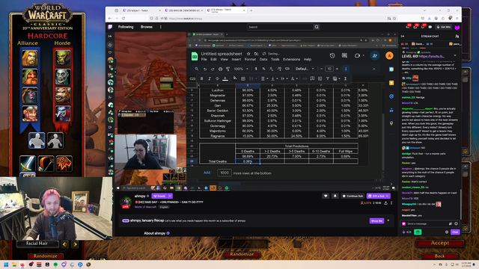The image size is (479, 269).
Task: Switch to third Twitch browser tab
Action: (x=226, y=10)
